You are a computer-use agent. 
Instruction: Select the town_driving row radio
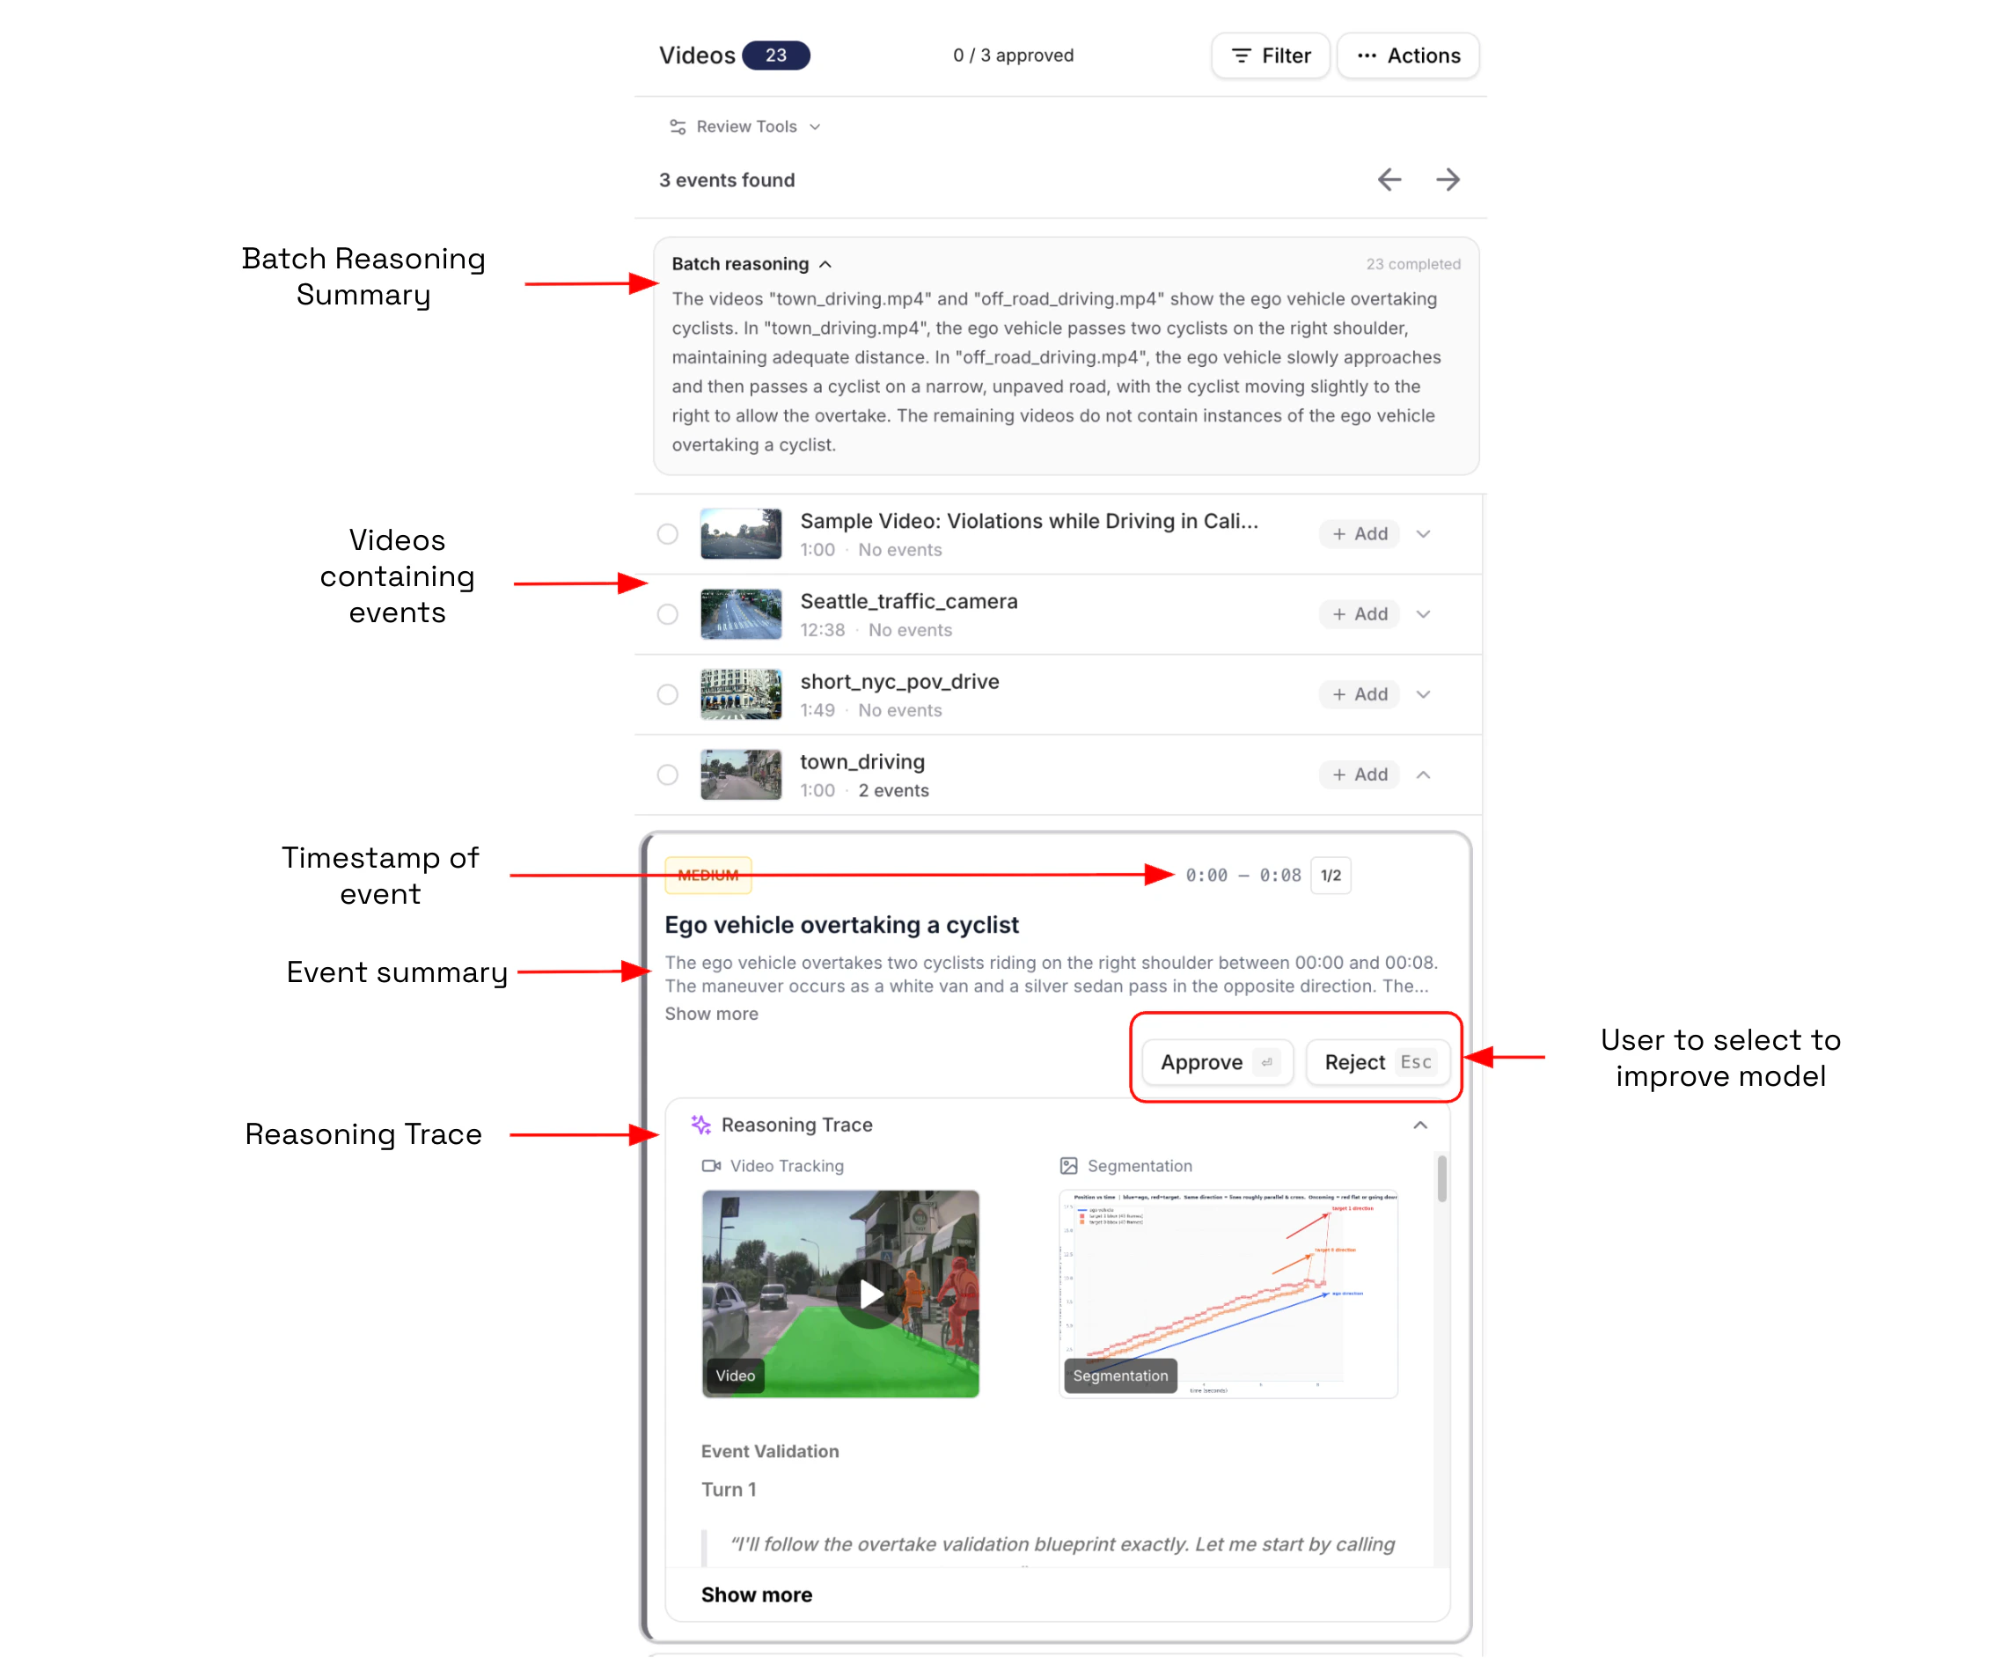pyautogui.click(x=668, y=774)
